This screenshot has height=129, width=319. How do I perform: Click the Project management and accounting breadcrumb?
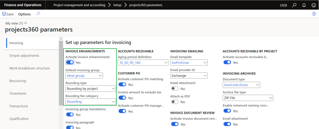(x=79, y=5)
